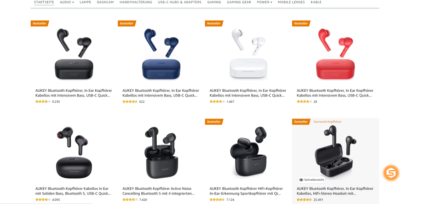The image size is (425, 204).
Task: Open the DASHCAM category
Action: (x=105, y=2)
